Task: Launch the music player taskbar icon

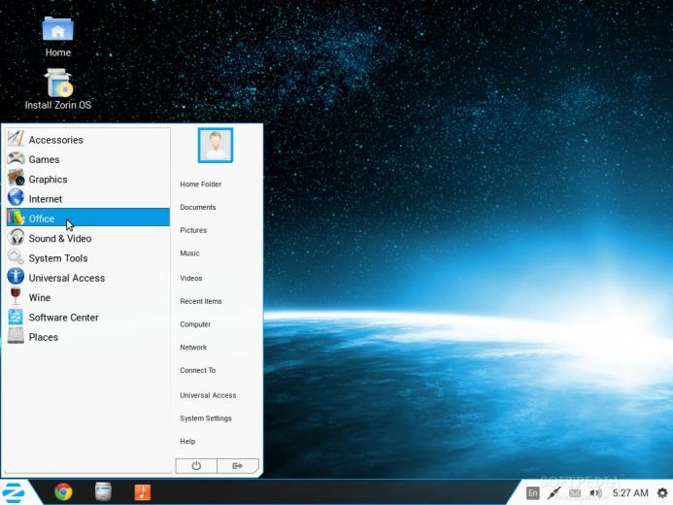Action: pyautogui.click(x=143, y=492)
